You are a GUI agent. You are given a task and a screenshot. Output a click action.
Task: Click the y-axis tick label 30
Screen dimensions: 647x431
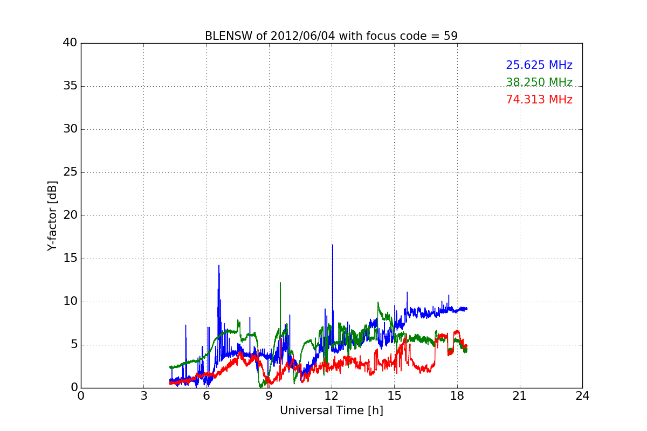tap(70, 129)
